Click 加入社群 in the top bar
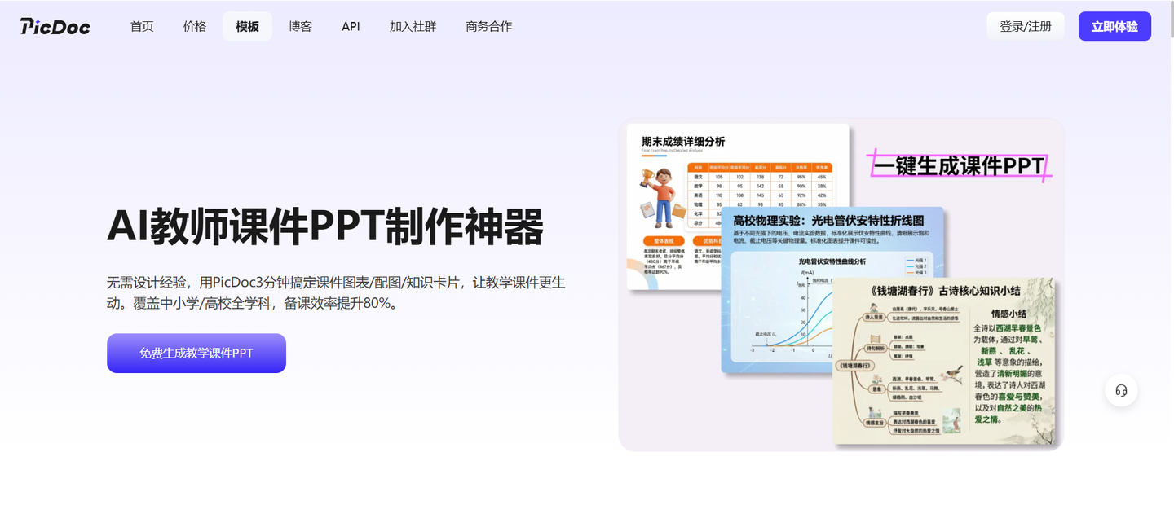Screen dimensions: 1174x505 (413, 26)
